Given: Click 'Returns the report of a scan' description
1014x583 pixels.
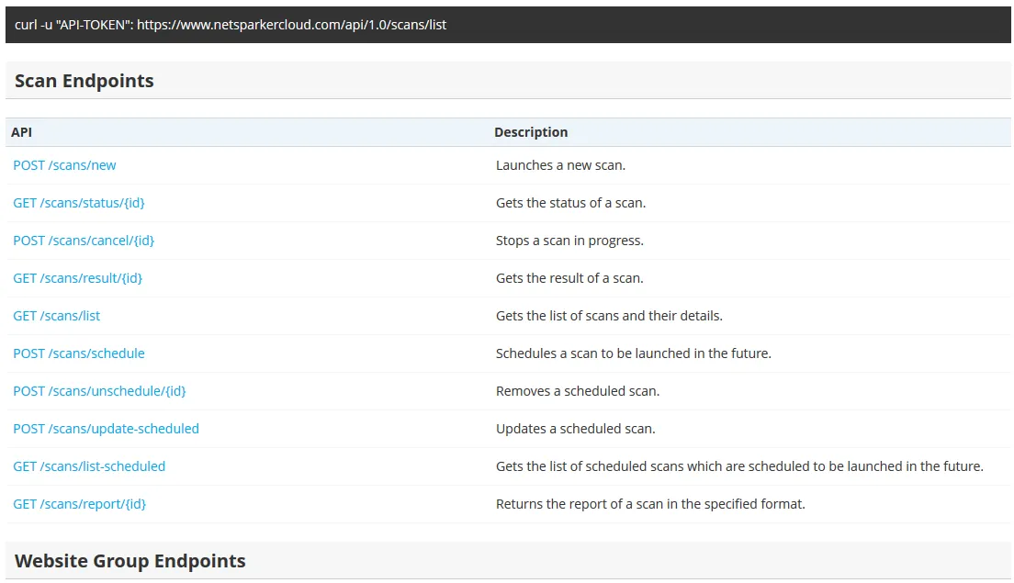Looking at the screenshot, I should click(650, 504).
